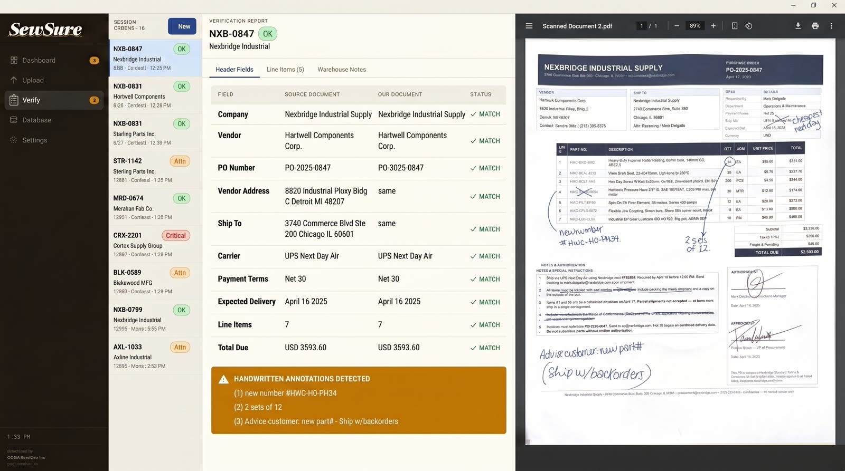Image resolution: width=845 pixels, height=471 pixels.
Task: Click the New session button
Action: [x=182, y=26]
